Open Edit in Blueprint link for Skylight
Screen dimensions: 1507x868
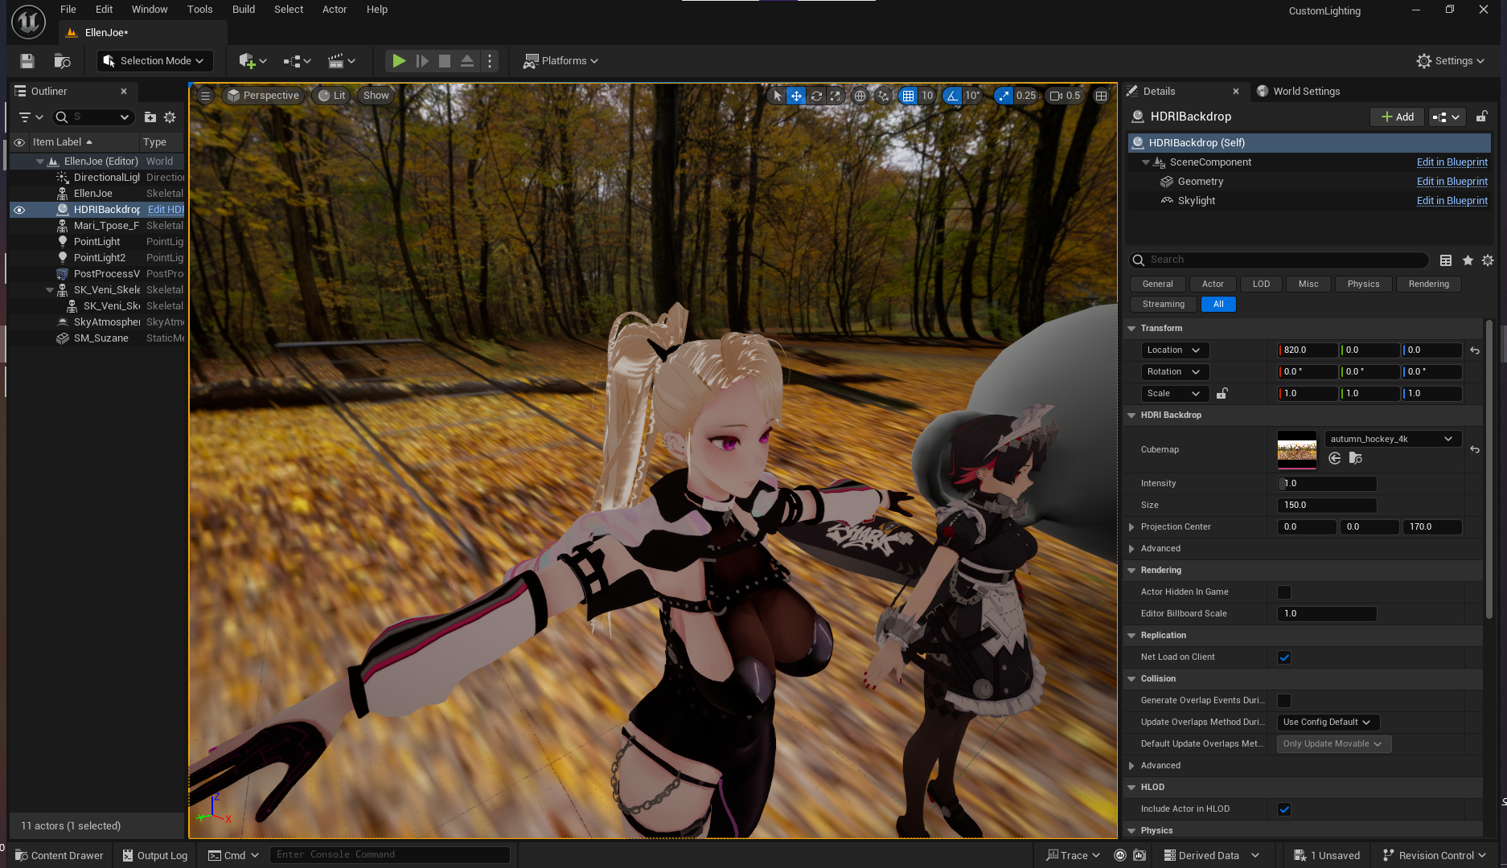(x=1452, y=201)
